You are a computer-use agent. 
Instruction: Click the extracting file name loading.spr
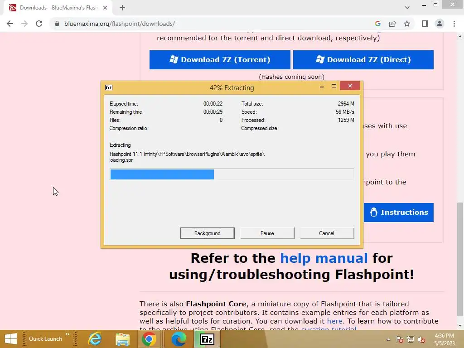(x=121, y=160)
